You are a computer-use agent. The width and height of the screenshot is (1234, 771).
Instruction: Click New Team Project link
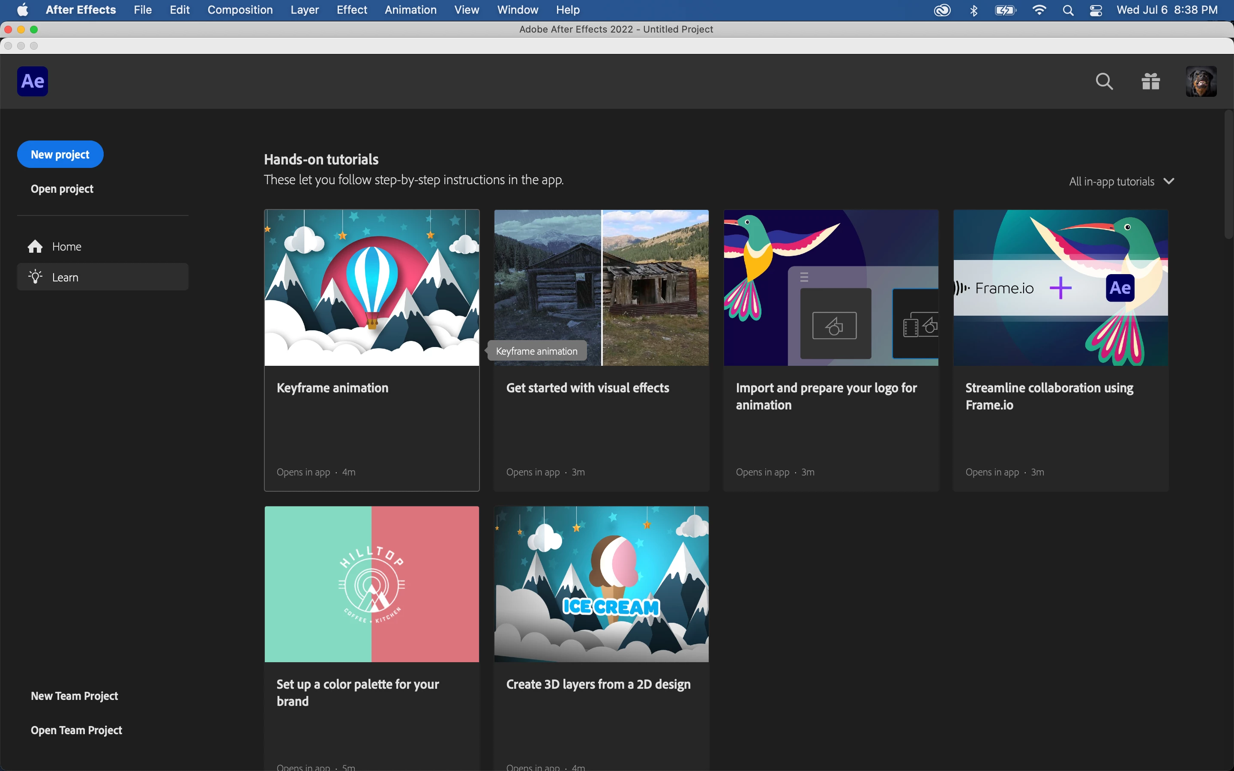click(x=74, y=696)
